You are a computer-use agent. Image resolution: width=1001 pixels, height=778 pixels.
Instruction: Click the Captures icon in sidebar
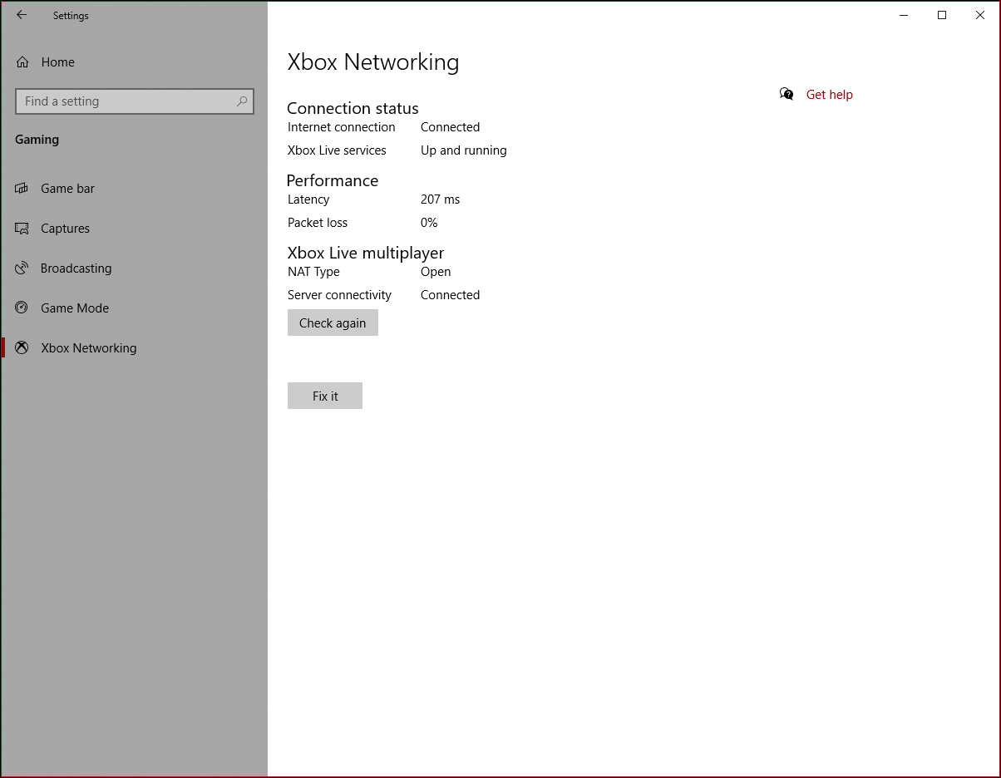(22, 229)
